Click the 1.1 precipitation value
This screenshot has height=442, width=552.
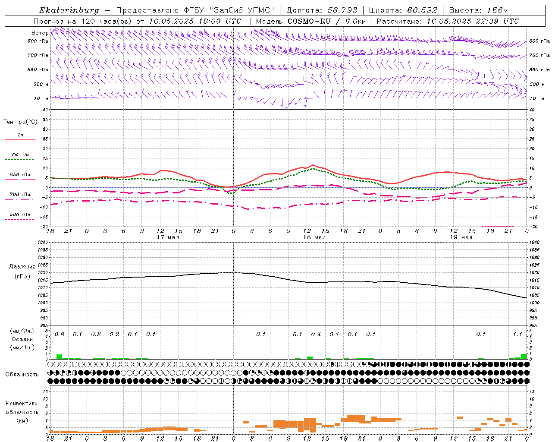[517, 335]
